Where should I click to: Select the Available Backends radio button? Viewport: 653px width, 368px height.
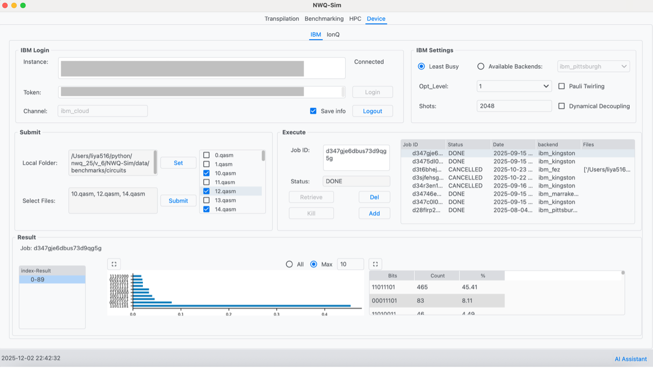(x=481, y=66)
